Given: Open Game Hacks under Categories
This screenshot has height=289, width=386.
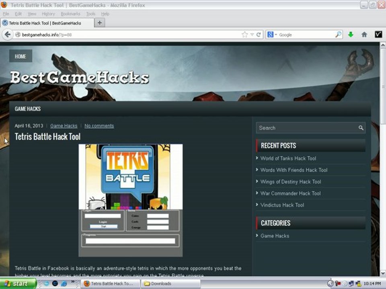Looking at the screenshot, I should coord(275,236).
